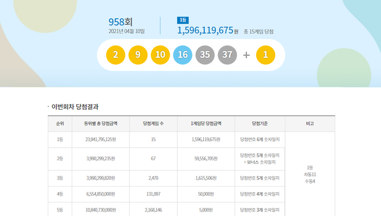Click the winner count 131,097
The height and width of the screenshot is (216, 381).
(x=153, y=194)
